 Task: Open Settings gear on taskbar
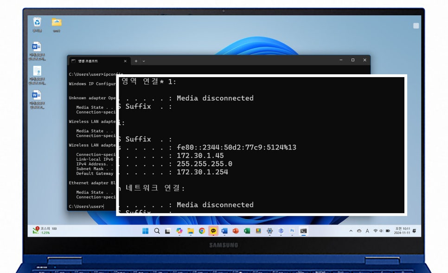pos(269,231)
